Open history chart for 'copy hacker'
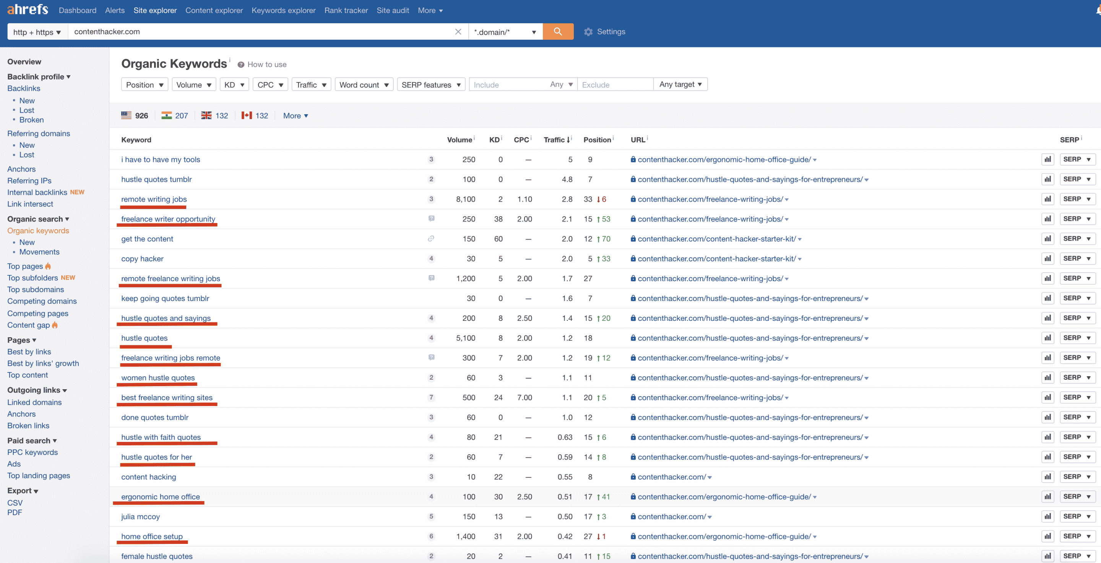 click(x=1047, y=259)
